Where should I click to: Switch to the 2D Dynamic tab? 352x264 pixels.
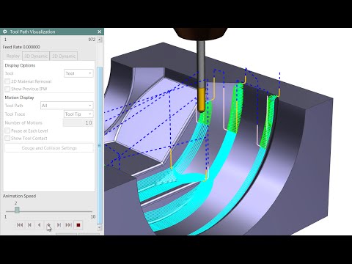click(x=64, y=56)
